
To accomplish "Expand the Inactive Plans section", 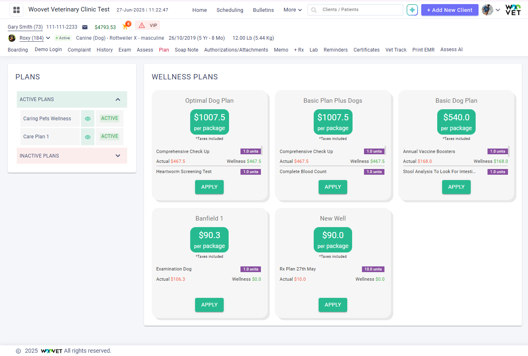I will [x=118, y=156].
